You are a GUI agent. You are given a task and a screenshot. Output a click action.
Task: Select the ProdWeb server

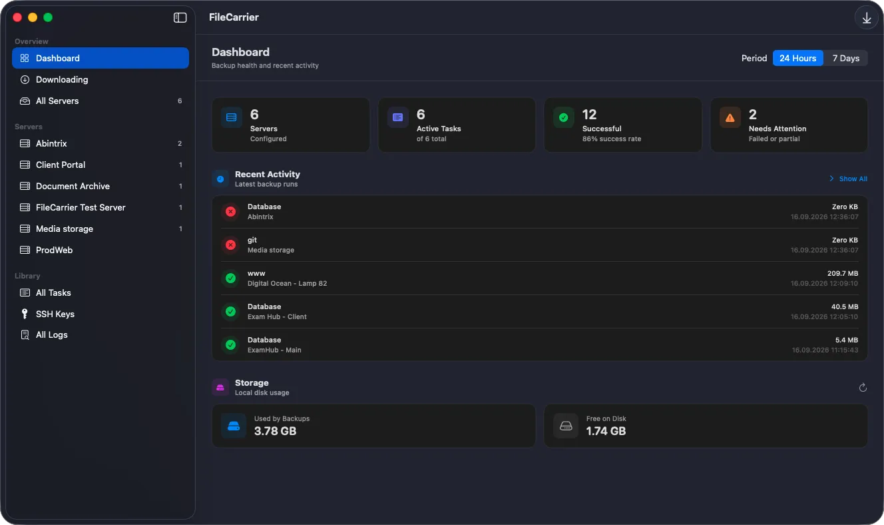tap(101, 250)
